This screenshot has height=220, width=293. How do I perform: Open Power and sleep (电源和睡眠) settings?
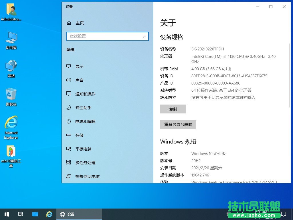[x=85, y=121]
